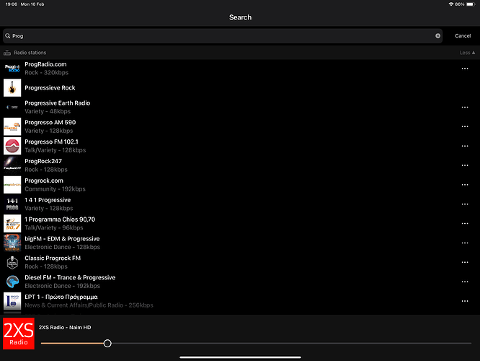Open the 2XS Radio - Naim HD now playing title
Screen dimensions: 480x361
pos(65,327)
